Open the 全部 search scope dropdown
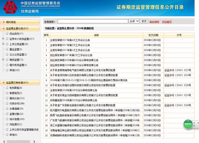Screen dimensions: 199x143 click(x=134, y=21)
